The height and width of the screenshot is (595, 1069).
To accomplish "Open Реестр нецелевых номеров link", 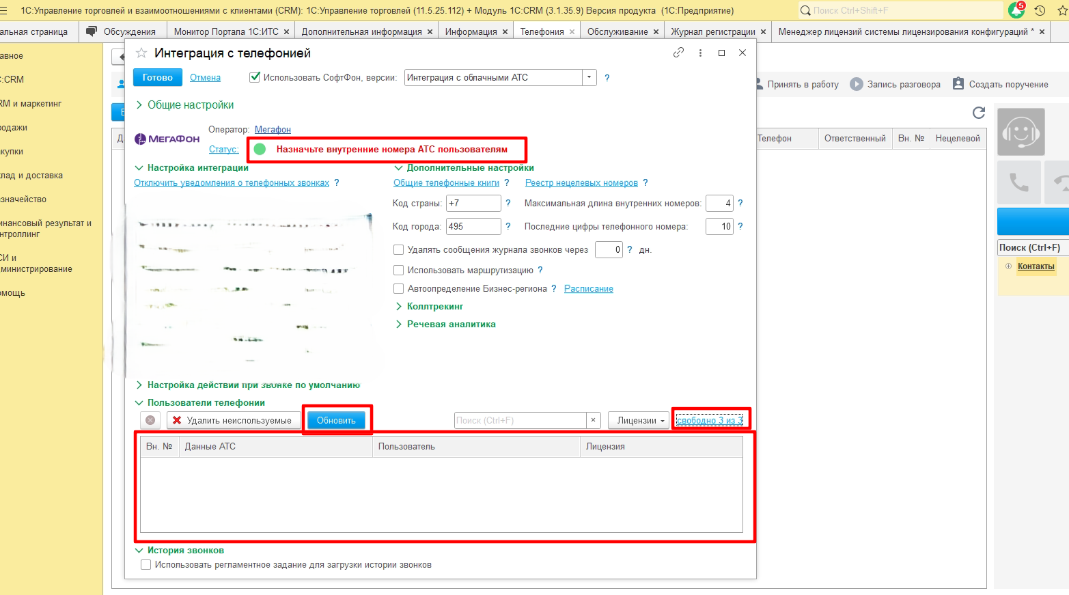I will pyautogui.click(x=581, y=182).
